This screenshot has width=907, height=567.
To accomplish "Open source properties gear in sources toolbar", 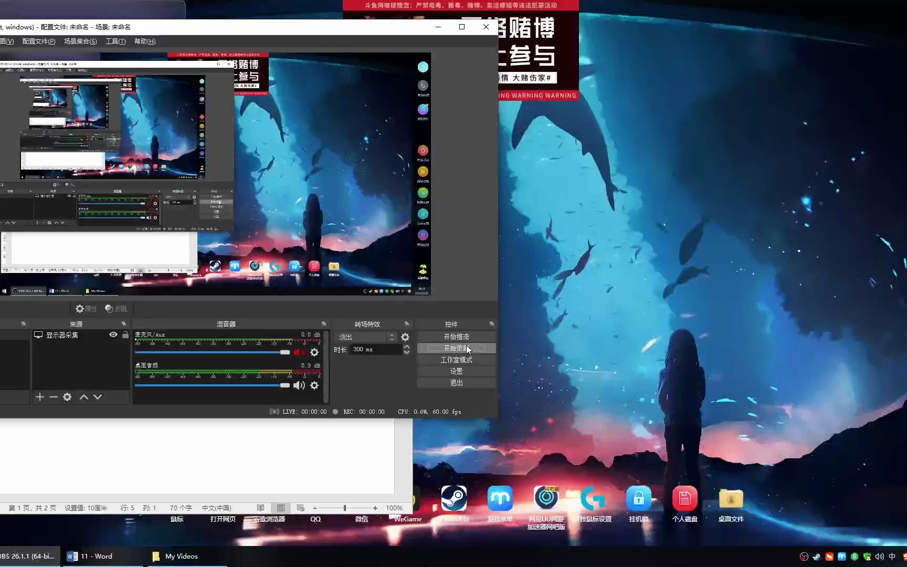I will point(67,397).
